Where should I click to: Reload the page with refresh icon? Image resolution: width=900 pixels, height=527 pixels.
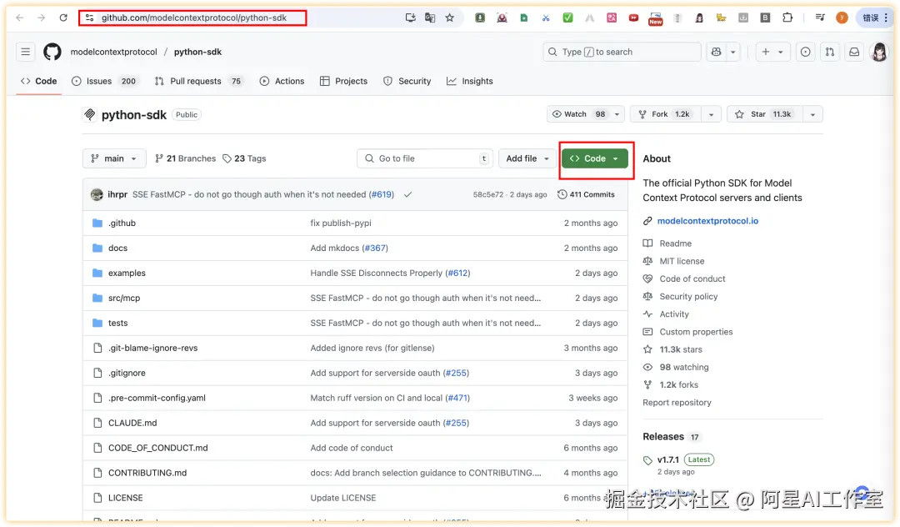pyautogui.click(x=63, y=18)
